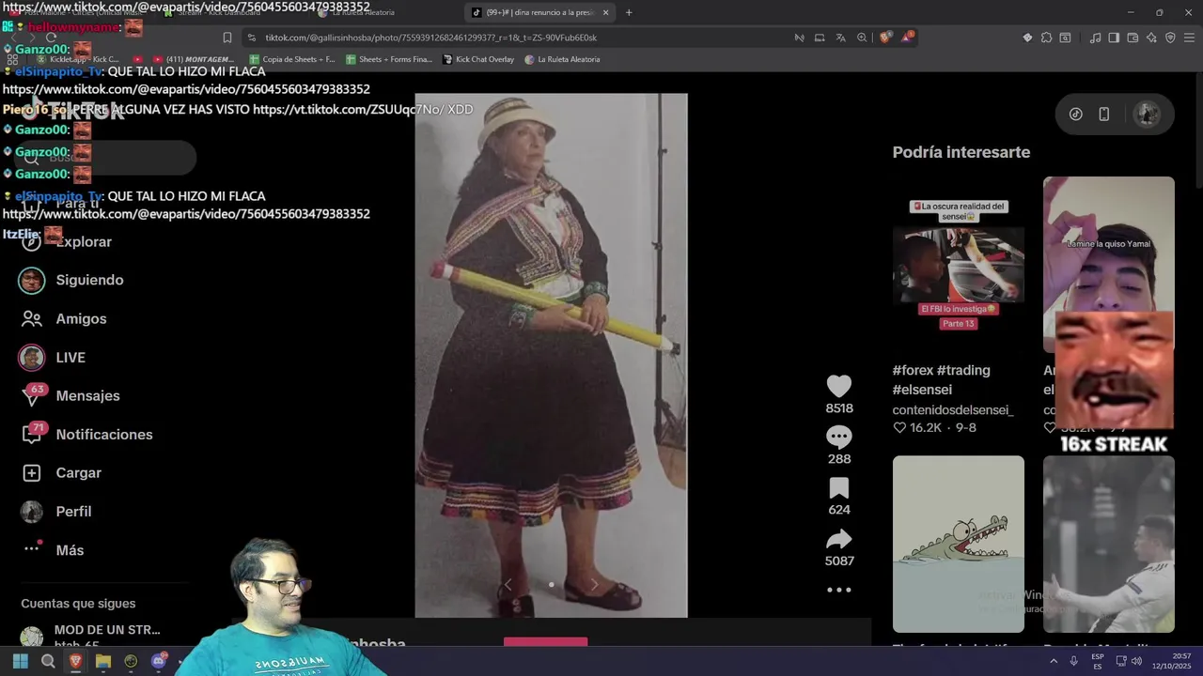
Task: Open Windows Start menu
Action: 21,662
